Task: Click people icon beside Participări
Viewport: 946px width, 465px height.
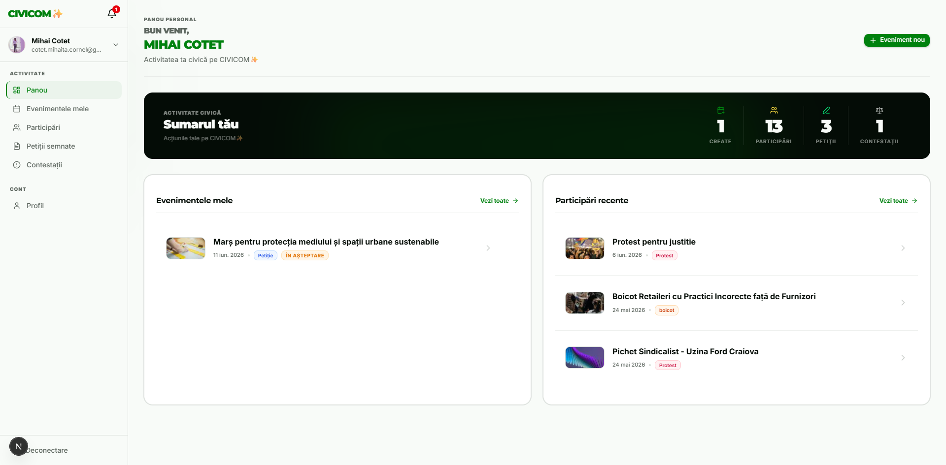Action: pyautogui.click(x=17, y=127)
